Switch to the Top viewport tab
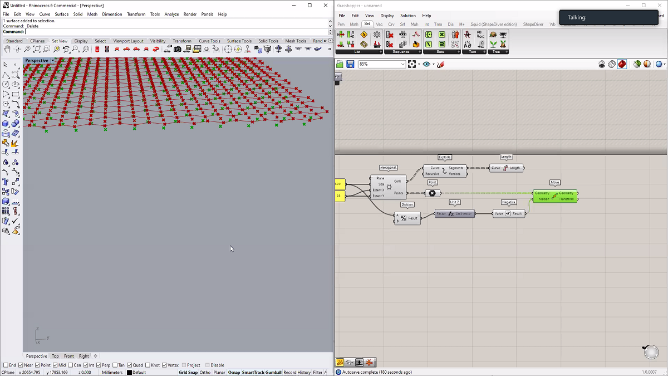 [x=55, y=355]
